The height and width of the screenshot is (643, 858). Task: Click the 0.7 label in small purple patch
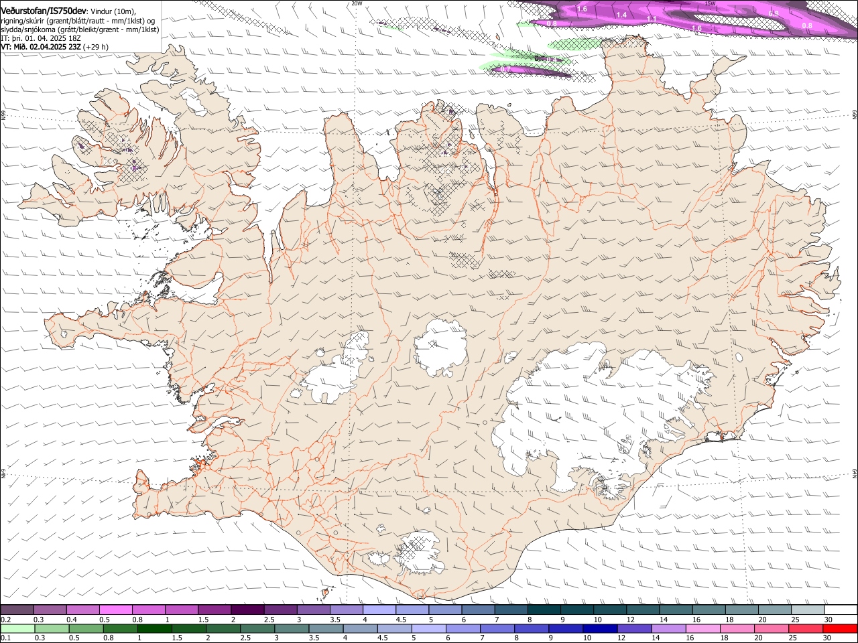506,69
